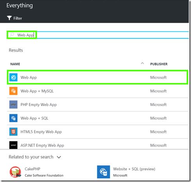Click the Web App + SQL icon
The width and height of the screenshot is (191, 182).
click(13, 118)
